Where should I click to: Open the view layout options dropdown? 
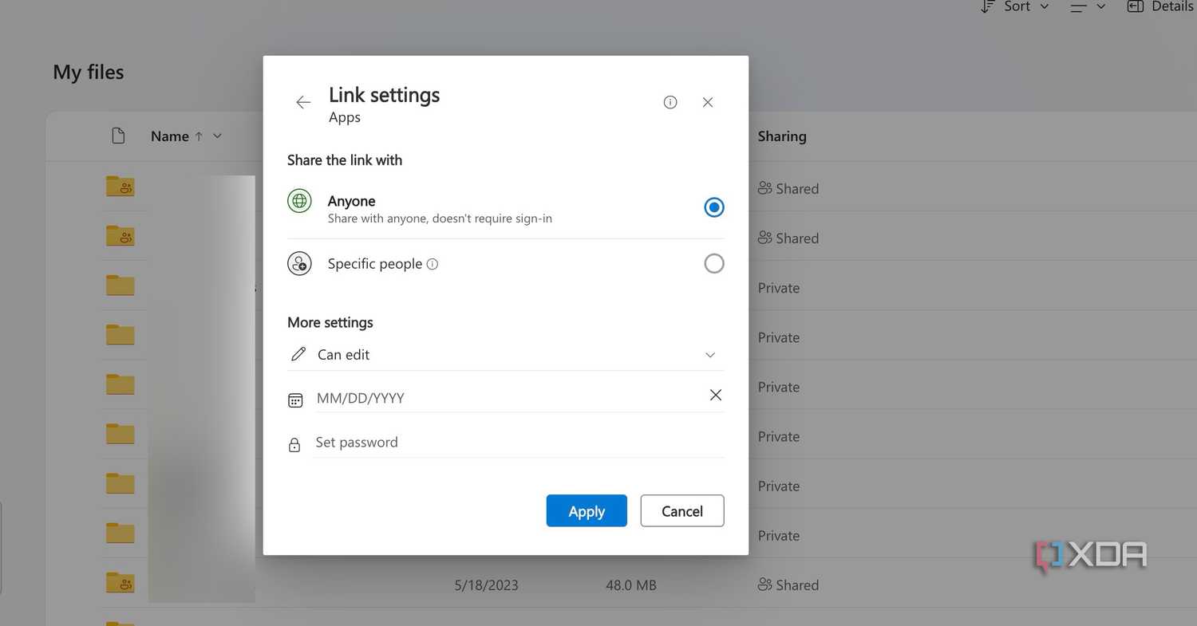1088,6
